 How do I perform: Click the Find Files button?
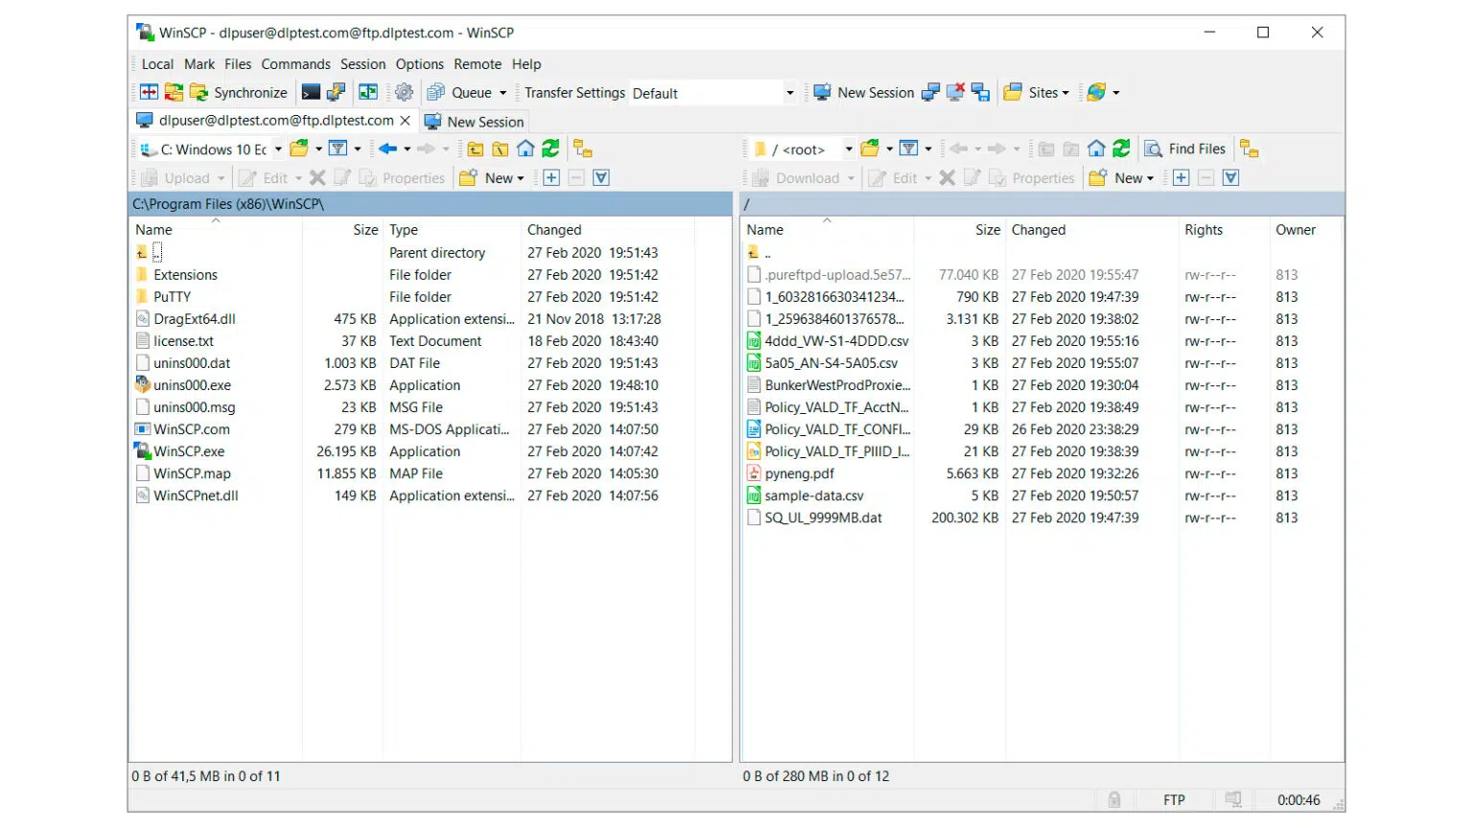(1185, 149)
